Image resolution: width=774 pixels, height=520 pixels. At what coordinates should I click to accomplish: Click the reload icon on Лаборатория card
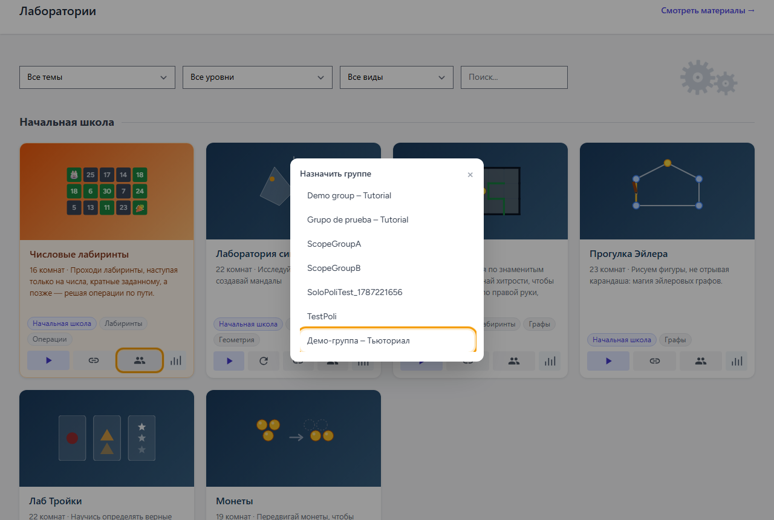264,361
